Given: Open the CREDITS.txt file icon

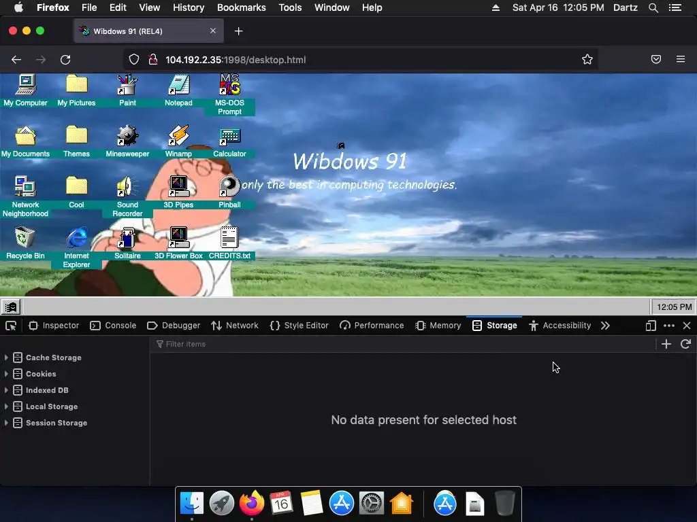Looking at the screenshot, I should (230, 243).
